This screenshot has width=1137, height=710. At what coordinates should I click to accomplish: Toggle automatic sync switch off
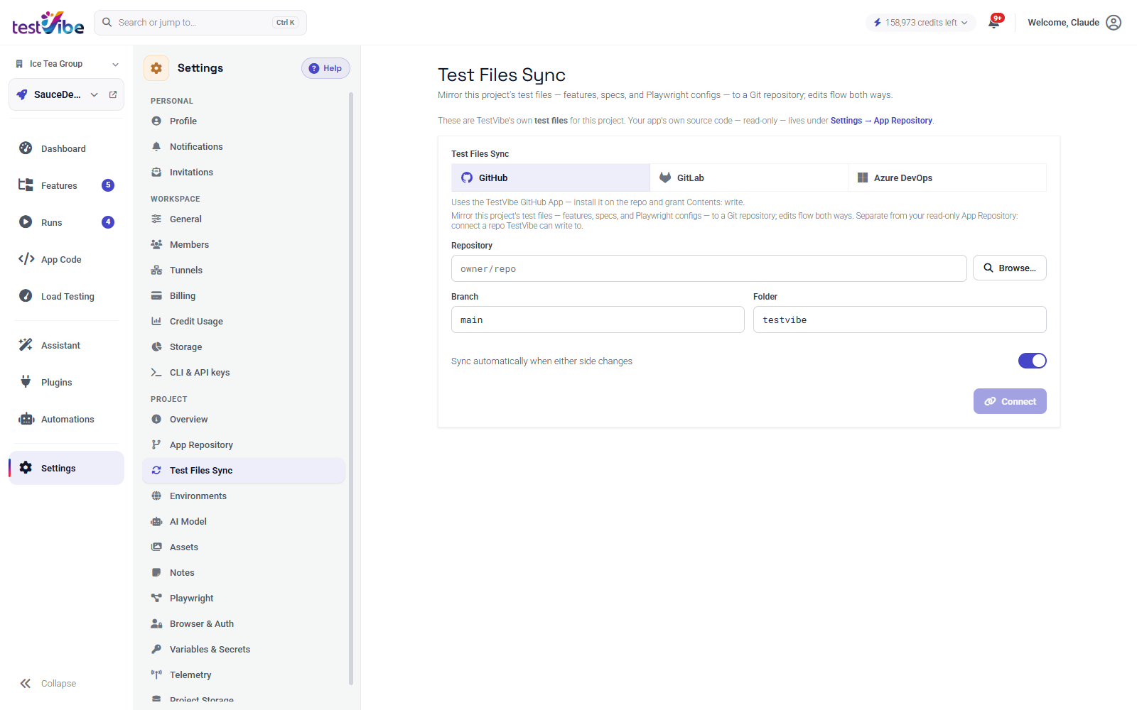1032,361
